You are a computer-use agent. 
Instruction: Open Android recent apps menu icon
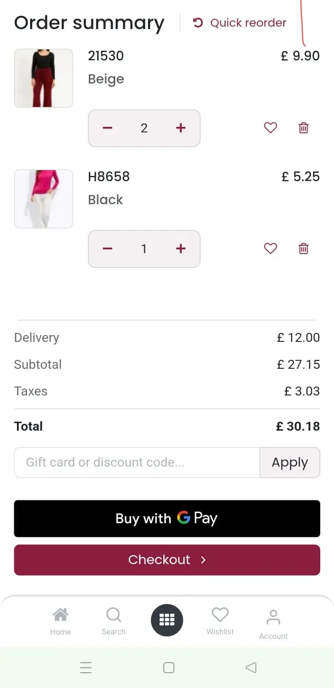click(86, 667)
